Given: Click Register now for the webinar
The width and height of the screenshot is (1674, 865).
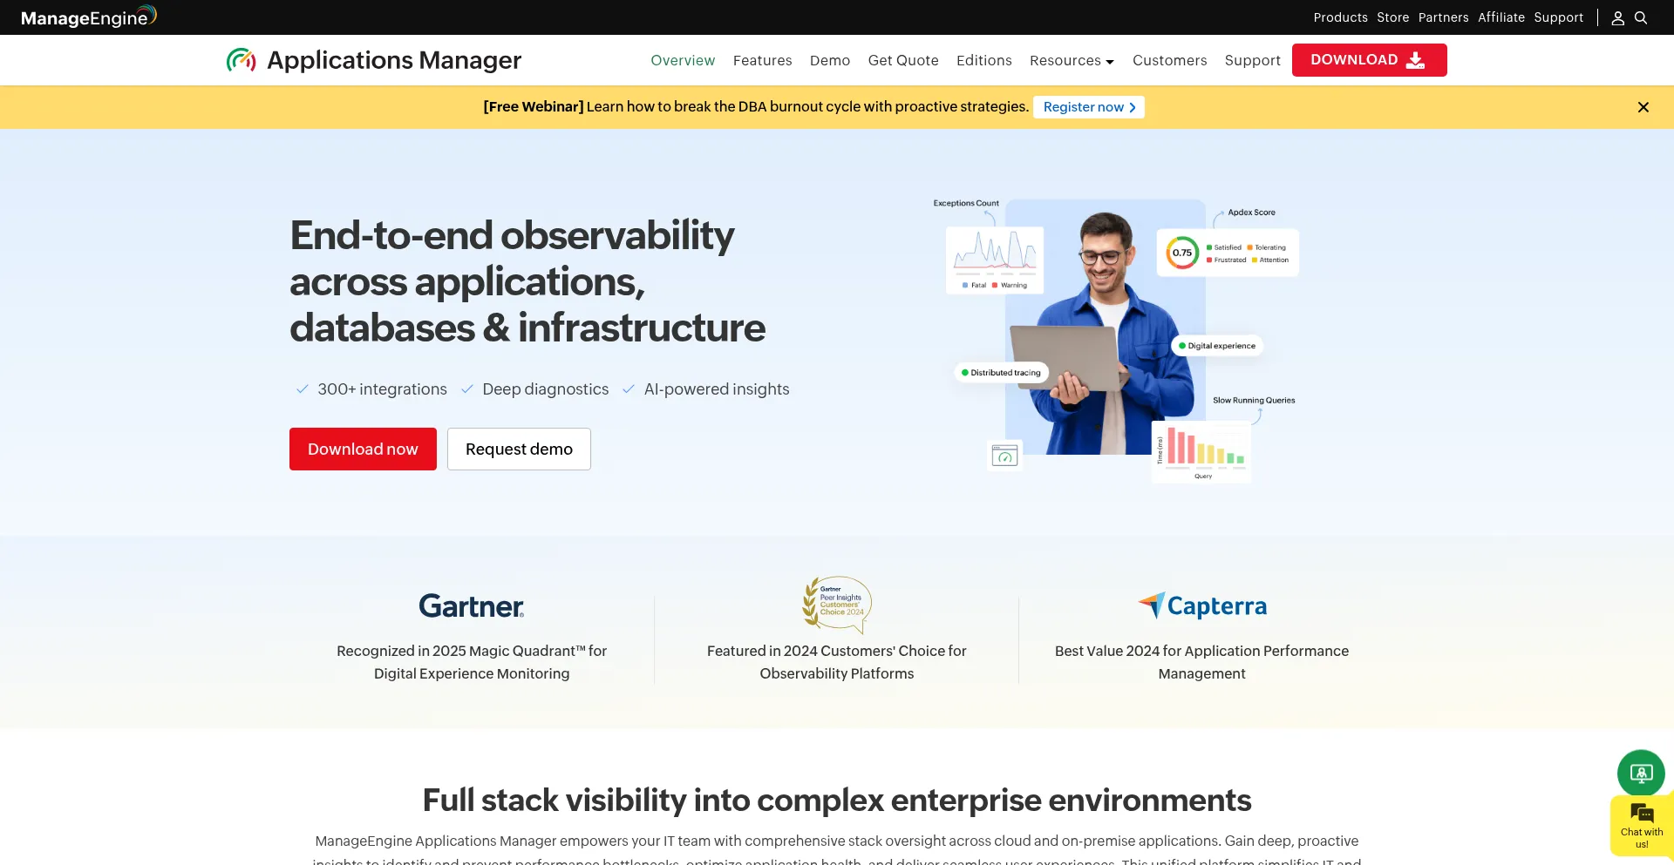Looking at the screenshot, I should [x=1089, y=107].
